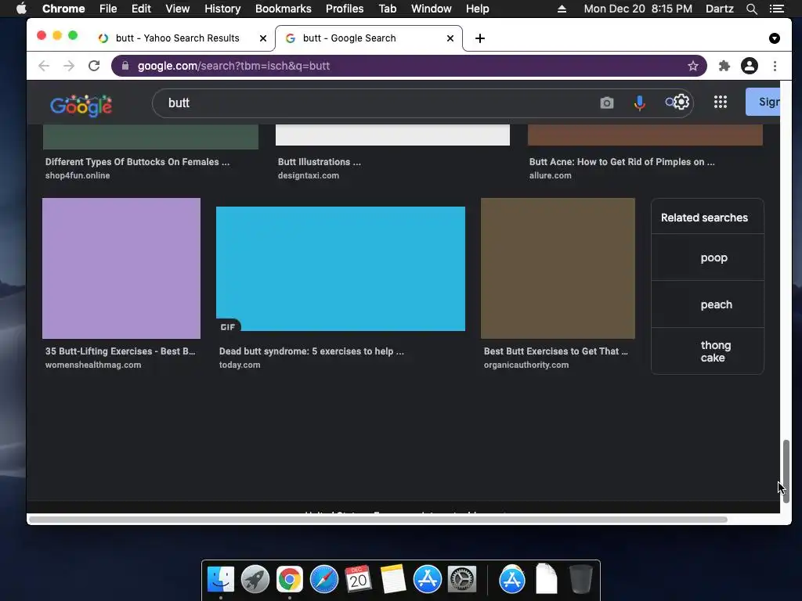Click the purple womenshealthmag thumbnail

pos(121,268)
